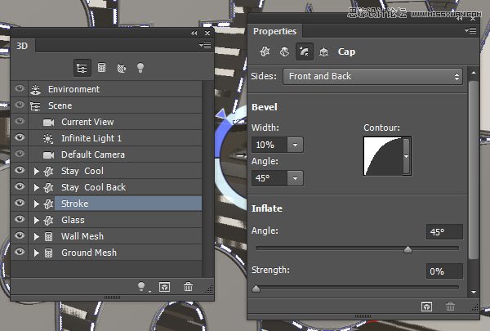The width and height of the screenshot is (490, 331).
Task: Click Inflate Angle value field
Action: click(444, 232)
